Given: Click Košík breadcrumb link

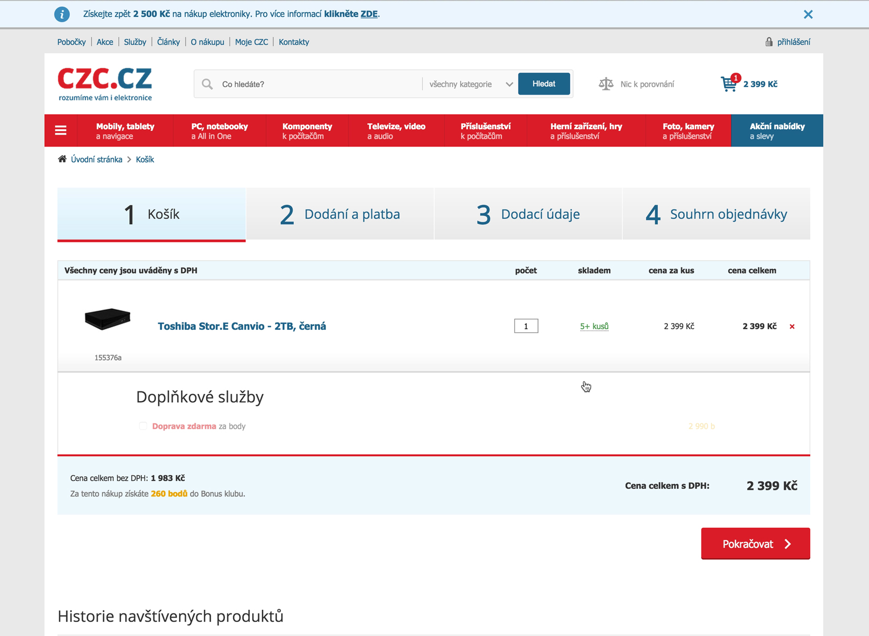Looking at the screenshot, I should click(145, 160).
